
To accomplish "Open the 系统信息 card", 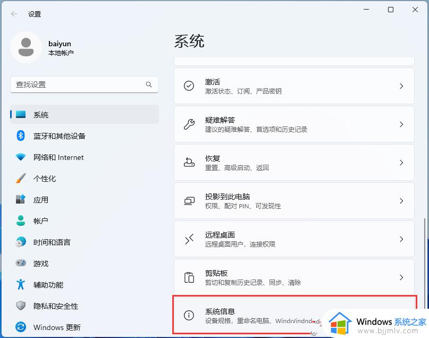I will pos(294,315).
